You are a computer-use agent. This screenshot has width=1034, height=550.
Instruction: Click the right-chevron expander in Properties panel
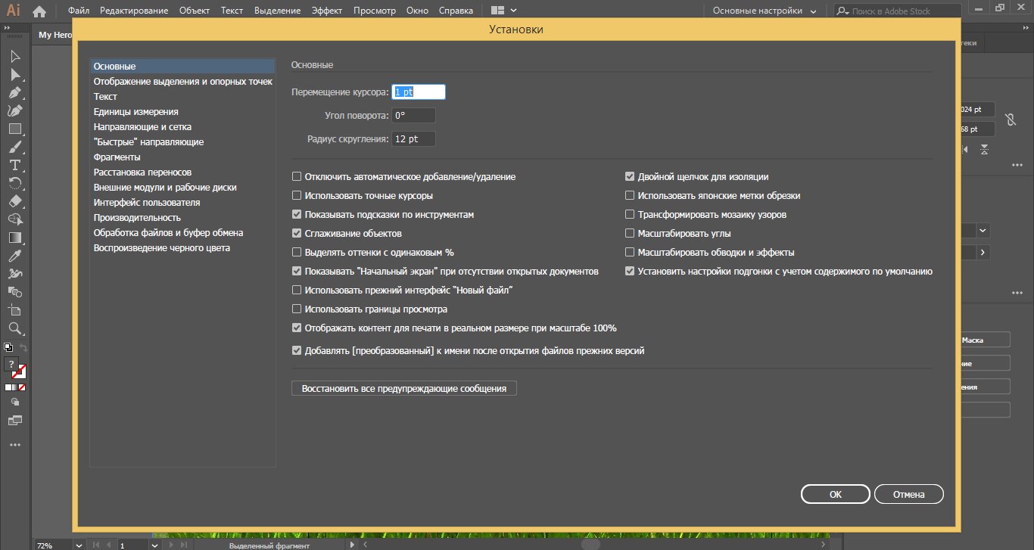click(x=983, y=252)
